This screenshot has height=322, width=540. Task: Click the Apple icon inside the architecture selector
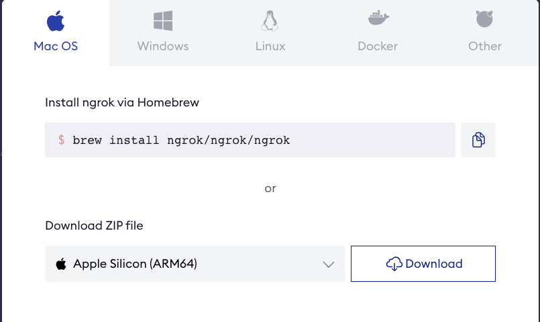[61, 264]
